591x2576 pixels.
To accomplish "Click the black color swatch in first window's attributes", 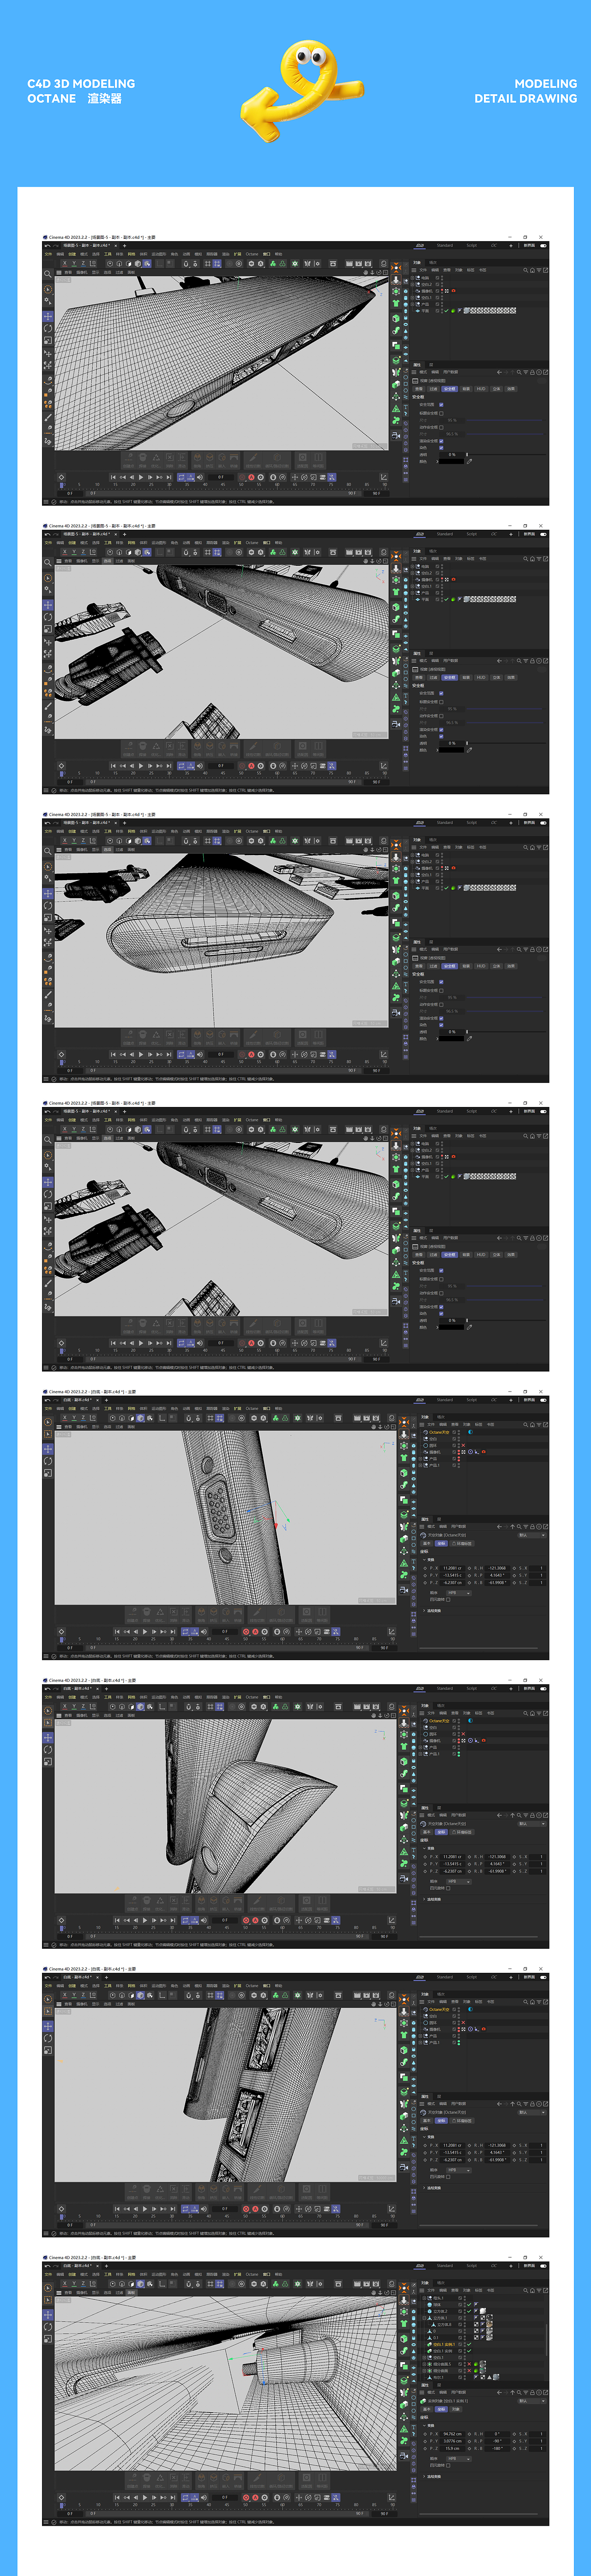I will pyautogui.click(x=452, y=461).
